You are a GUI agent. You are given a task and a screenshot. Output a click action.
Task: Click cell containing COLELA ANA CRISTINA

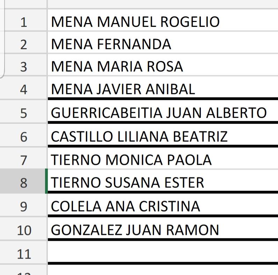point(163,204)
